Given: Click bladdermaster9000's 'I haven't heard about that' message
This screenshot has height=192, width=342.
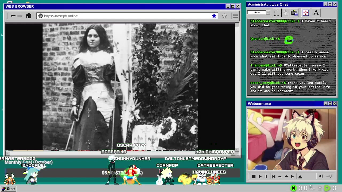Looking at the screenshot, I should (x=290, y=23).
